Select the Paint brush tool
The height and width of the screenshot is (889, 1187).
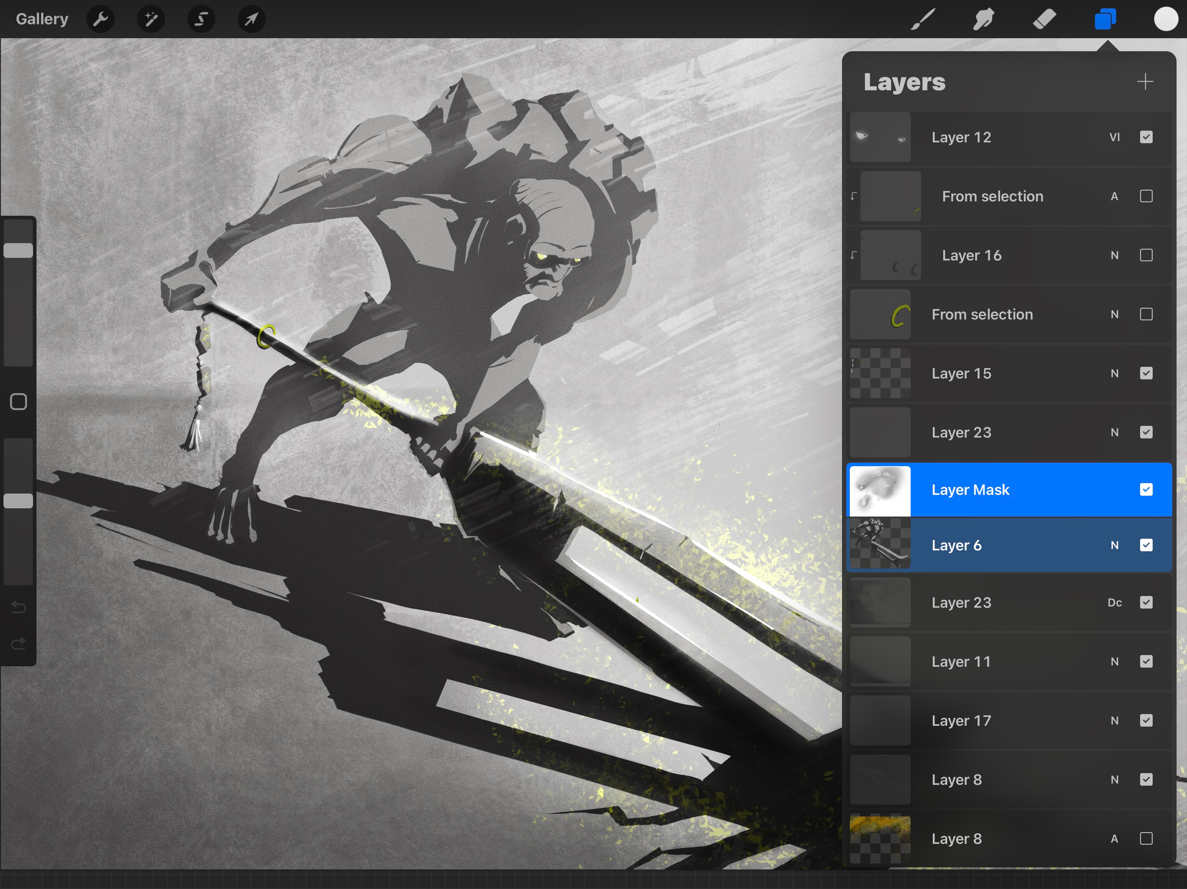[923, 19]
